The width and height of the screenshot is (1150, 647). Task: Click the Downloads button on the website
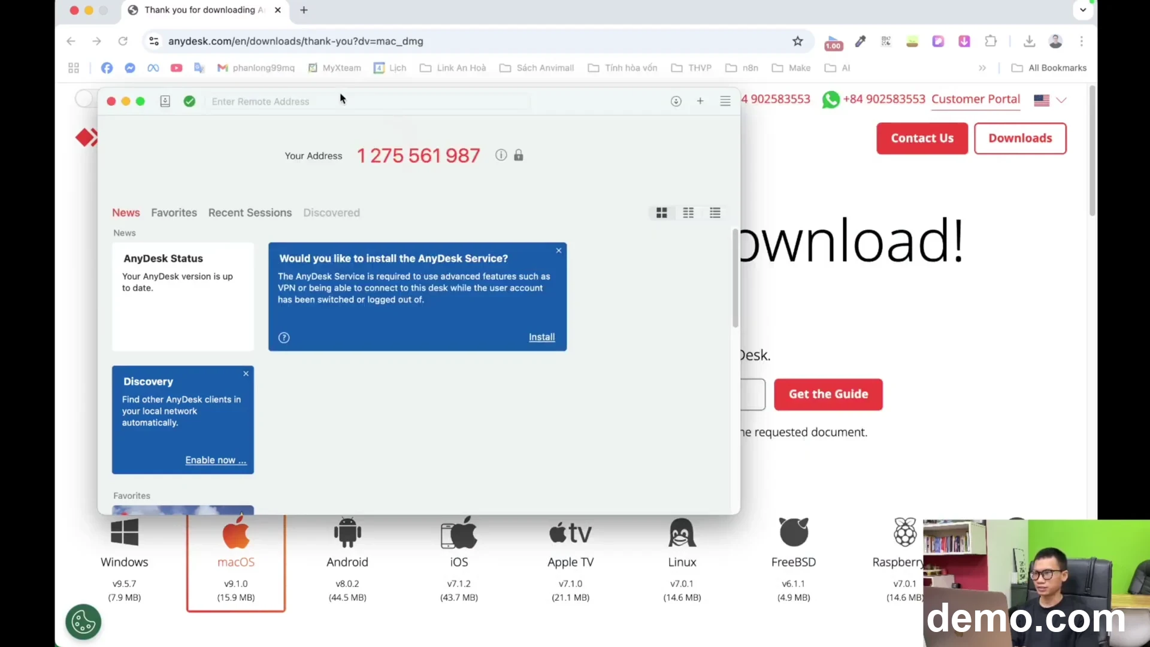click(x=1020, y=138)
